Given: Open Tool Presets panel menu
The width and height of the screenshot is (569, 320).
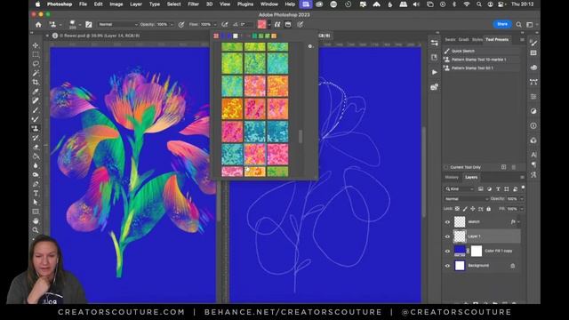Looking at the screenshot, I should [x=522, y=39].
